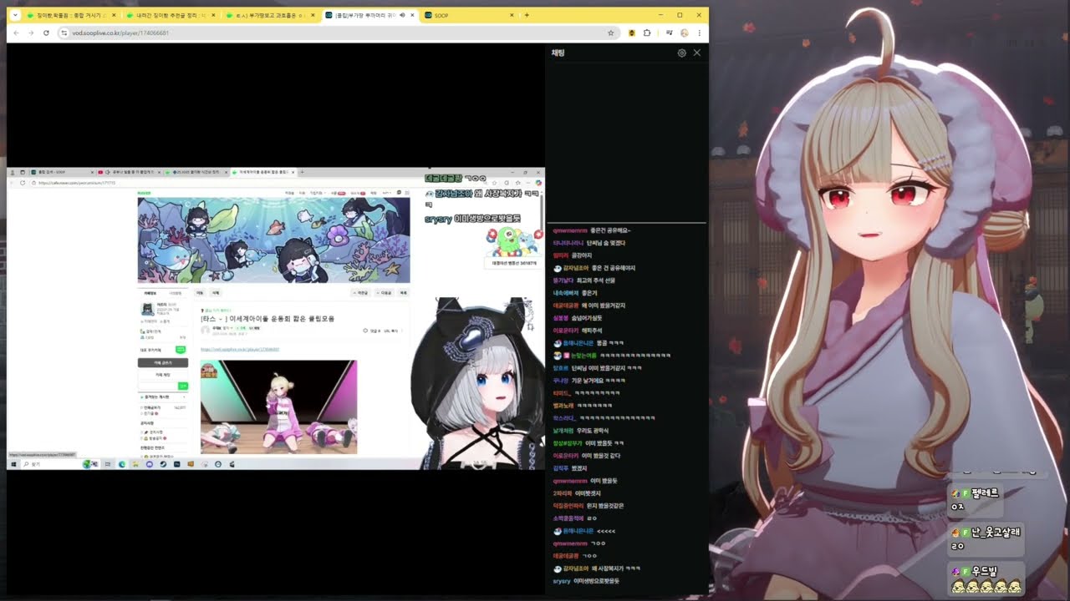Open chat settings gear icon
1070x601 pixels.
pos(682,53)
